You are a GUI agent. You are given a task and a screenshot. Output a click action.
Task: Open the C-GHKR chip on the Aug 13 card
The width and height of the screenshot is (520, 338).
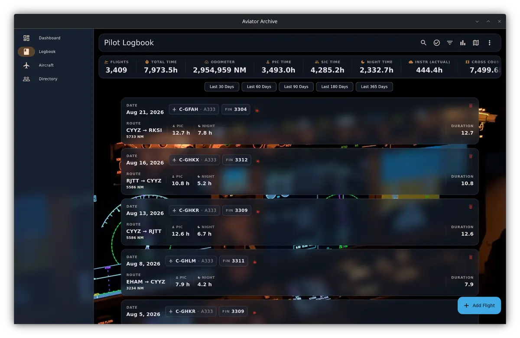click(x=194, y=210)
